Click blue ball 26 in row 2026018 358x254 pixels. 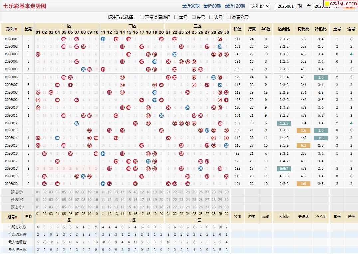point(201,169)
